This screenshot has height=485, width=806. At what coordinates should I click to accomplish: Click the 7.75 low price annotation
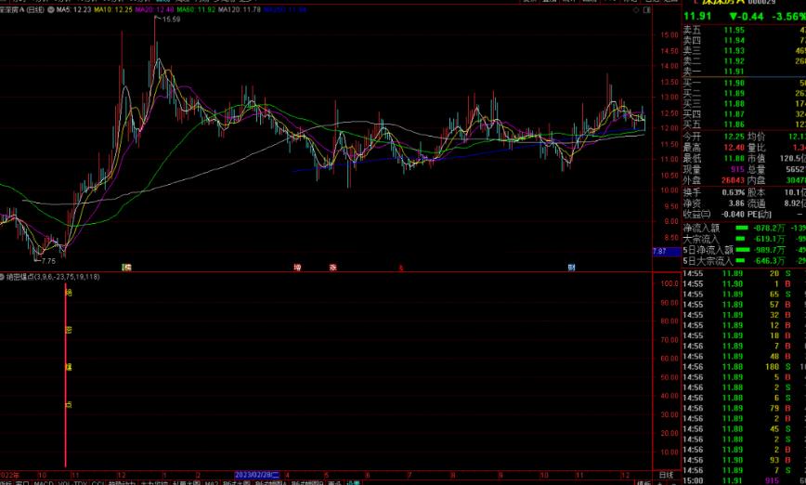(48, 261)
